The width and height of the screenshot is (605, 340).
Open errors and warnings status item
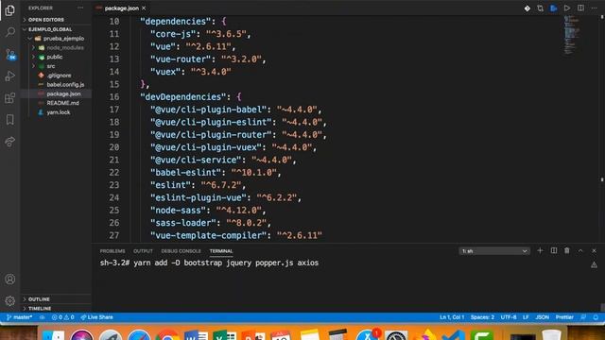[x=63, y=317]
